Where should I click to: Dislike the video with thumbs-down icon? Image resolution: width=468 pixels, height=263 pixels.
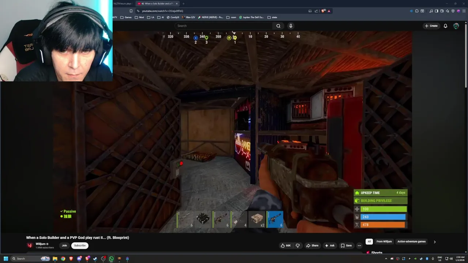pos(298,245)
